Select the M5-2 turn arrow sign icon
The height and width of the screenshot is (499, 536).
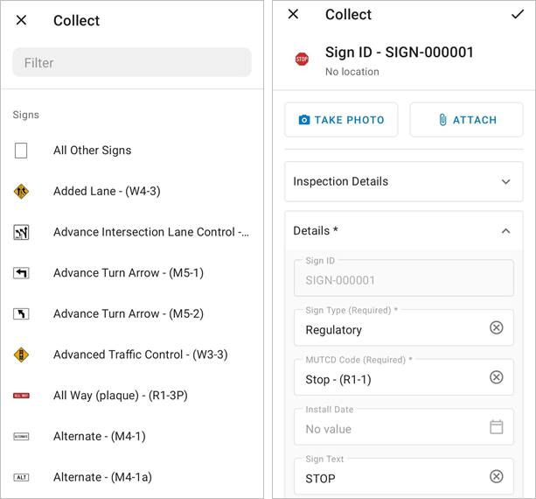(x=21, y=313)
